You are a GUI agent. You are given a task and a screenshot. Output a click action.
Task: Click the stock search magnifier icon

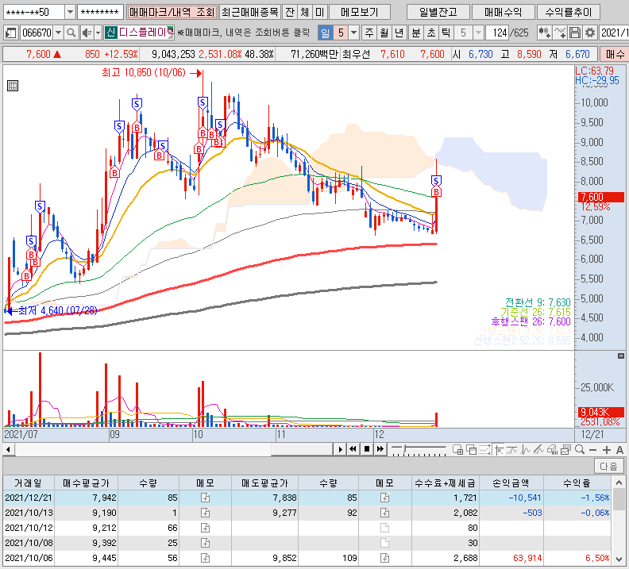(x=71, y=33)
